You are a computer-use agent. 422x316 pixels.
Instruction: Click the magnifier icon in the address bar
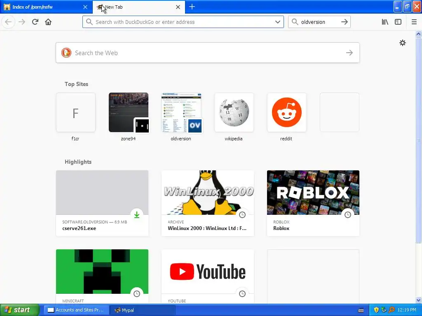(x=89, y=22)
